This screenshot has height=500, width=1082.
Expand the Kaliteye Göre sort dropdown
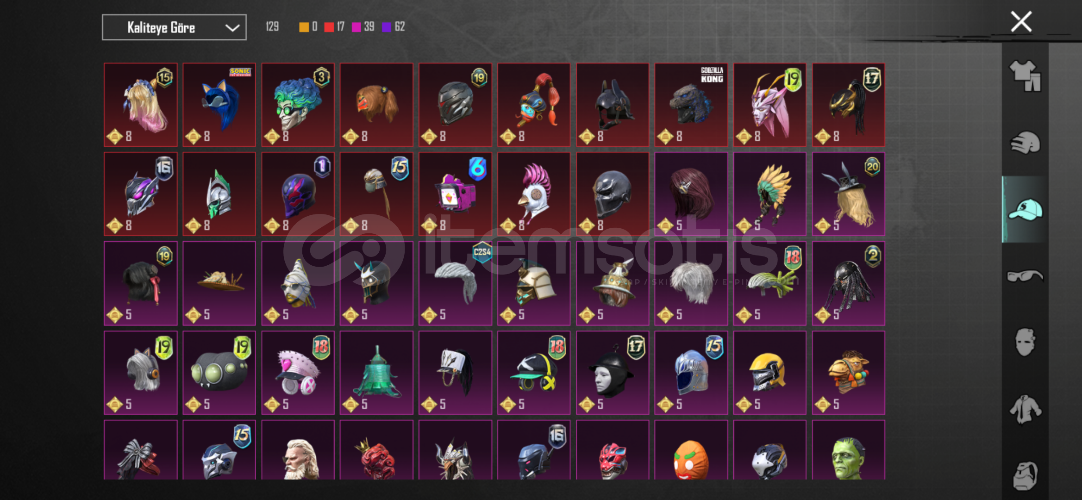tap(174, 27)
